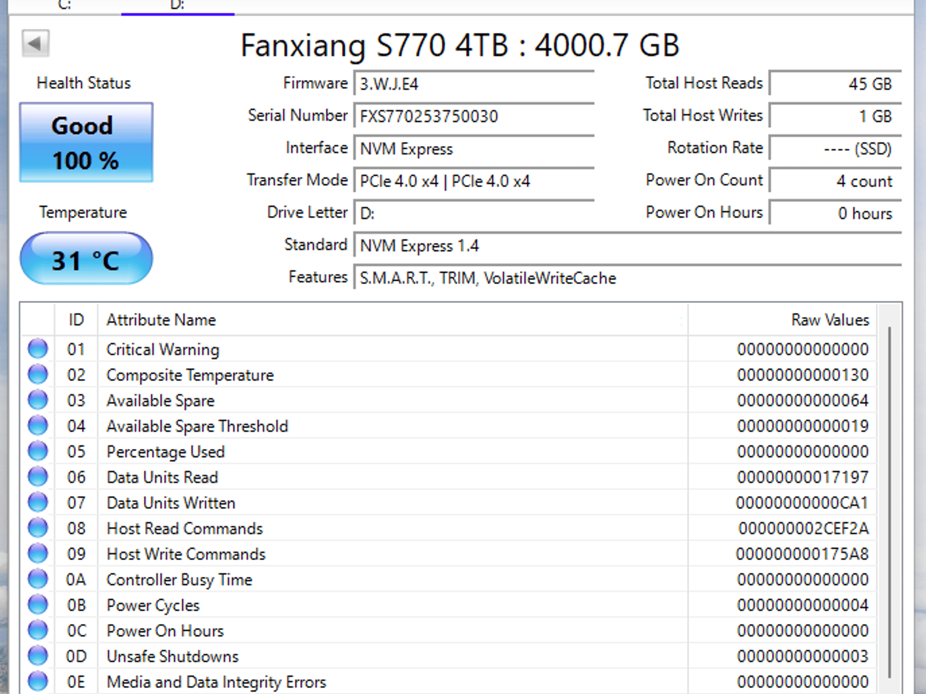Click the status orb for Media and Data Integrity Errors
The image size is (926, 694).
click(x=38, y=682)
